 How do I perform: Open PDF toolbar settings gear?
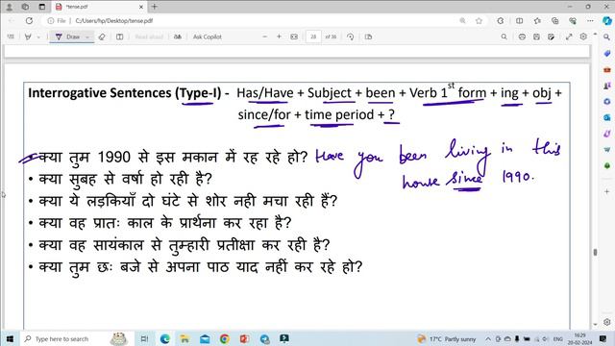point(583,37)
